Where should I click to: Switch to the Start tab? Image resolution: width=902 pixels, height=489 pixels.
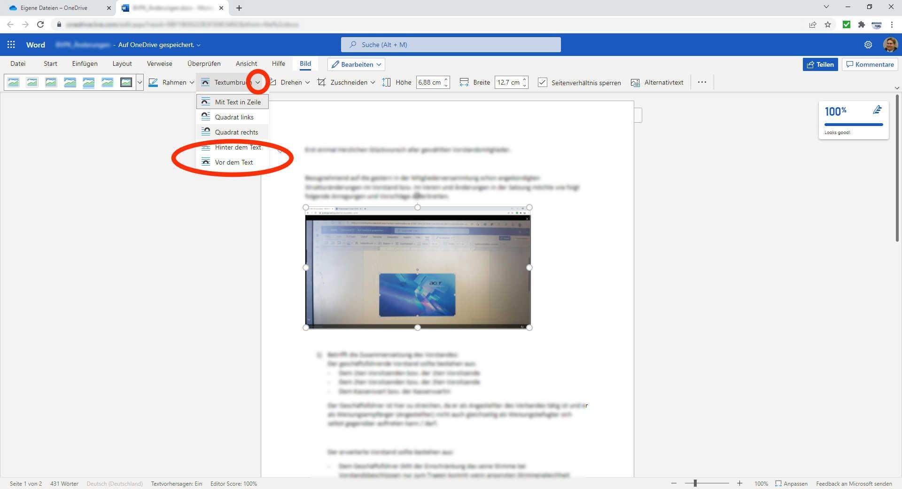[50, 63]
